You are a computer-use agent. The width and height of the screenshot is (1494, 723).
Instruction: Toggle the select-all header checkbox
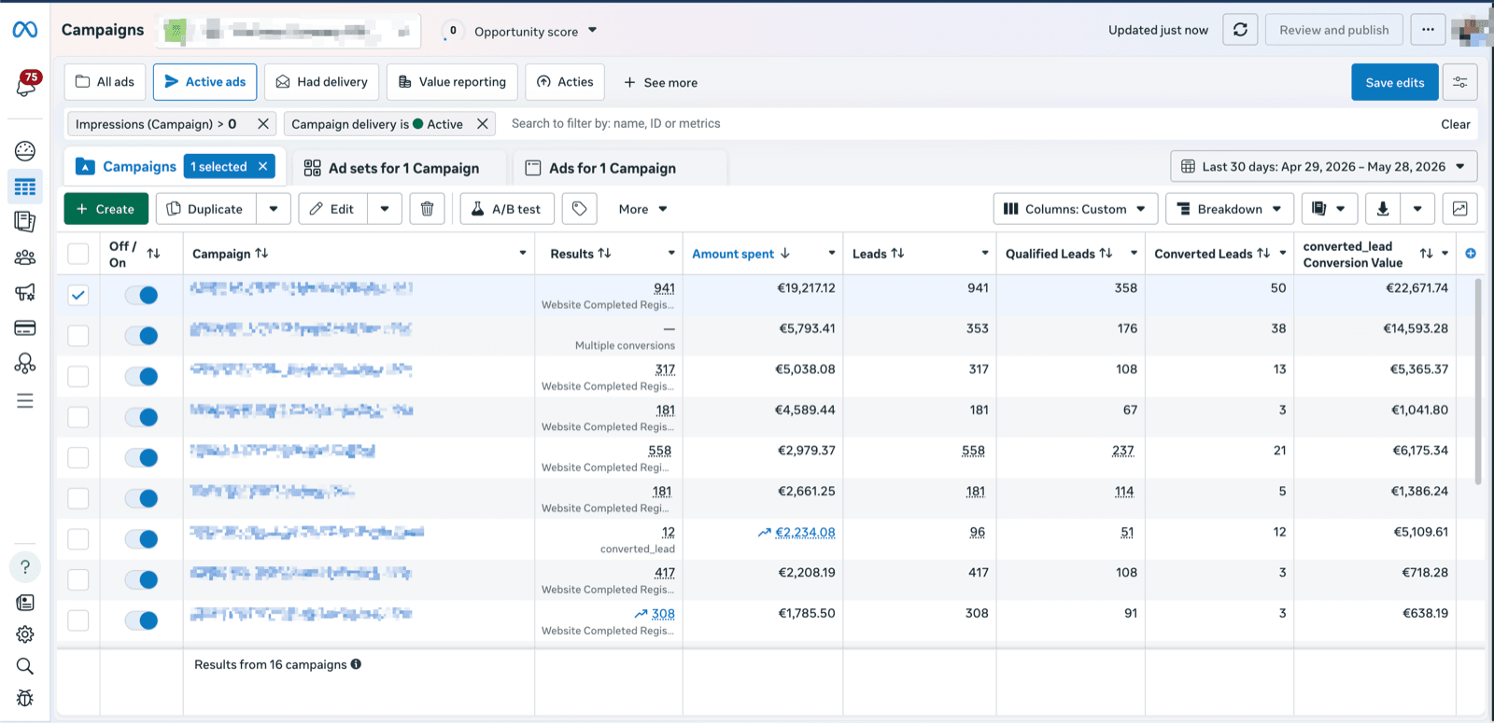(x=78, y=254)
